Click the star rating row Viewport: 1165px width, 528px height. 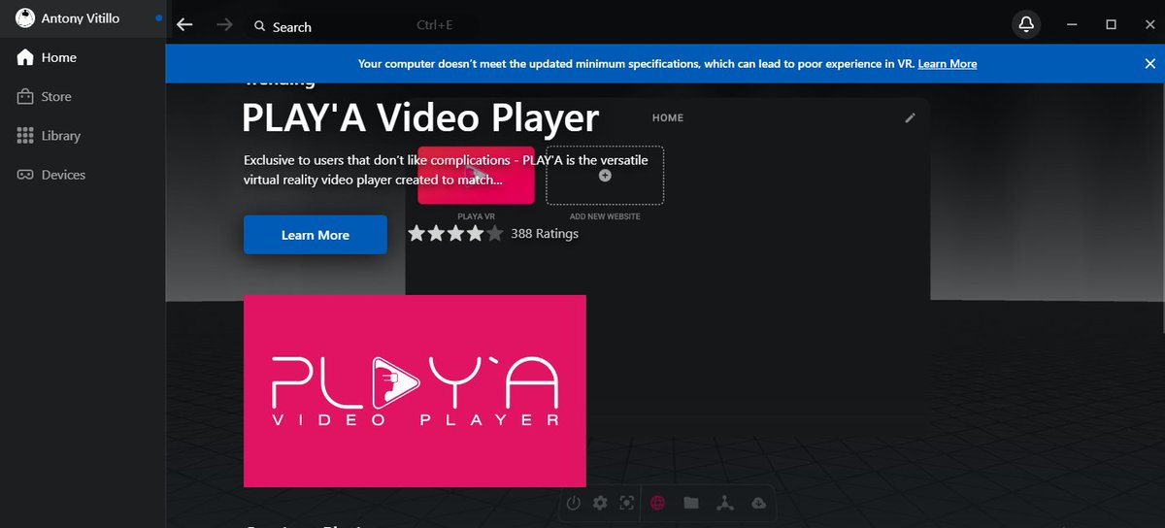click(x=455, y=233)
